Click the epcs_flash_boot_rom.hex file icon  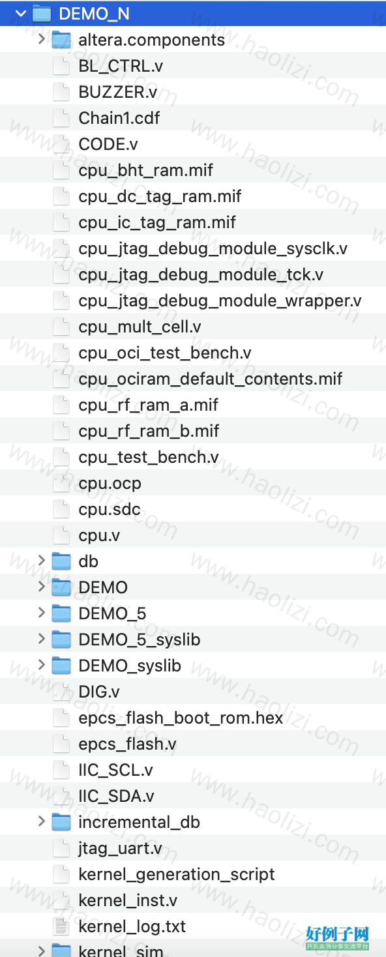tap(61, 718)
